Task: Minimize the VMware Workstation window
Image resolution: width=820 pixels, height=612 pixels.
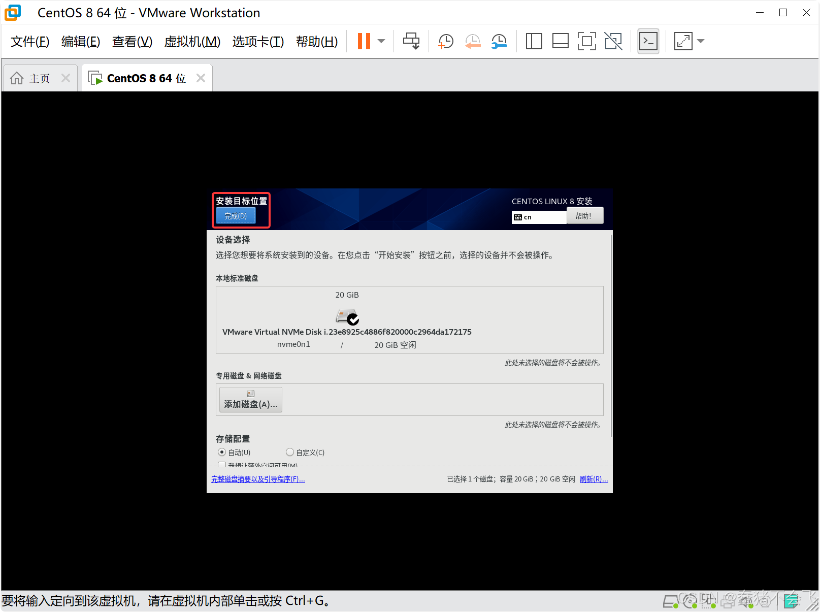Action: coord(760,13)
